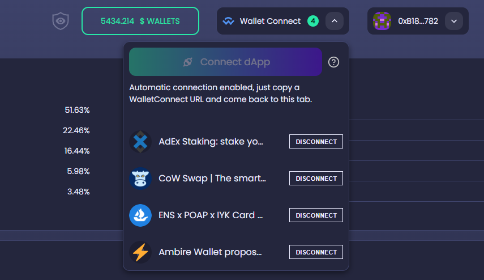The image size is (484, 280).
Task: Click the WalletConnect logo icon
Action: [x=229, y=21]
